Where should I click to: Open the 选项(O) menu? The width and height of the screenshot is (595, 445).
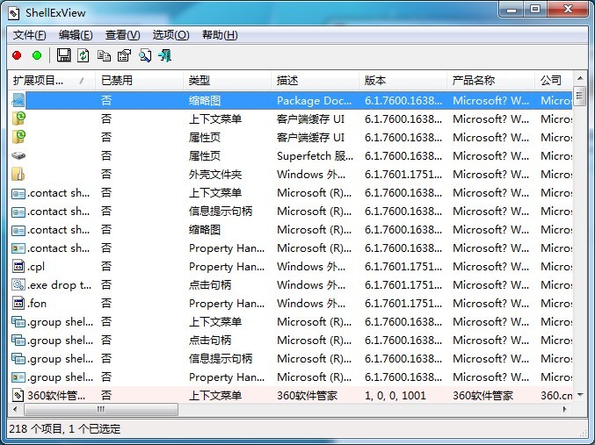(x=171, y=35)
